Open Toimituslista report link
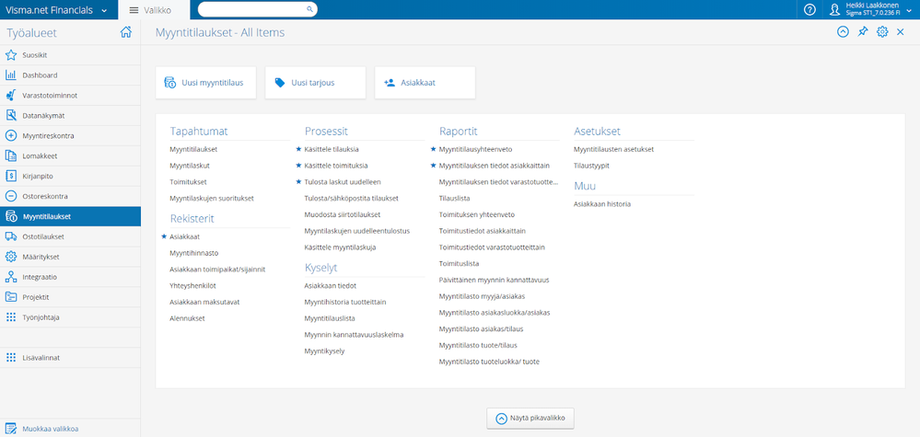 [x=460, y=264]
